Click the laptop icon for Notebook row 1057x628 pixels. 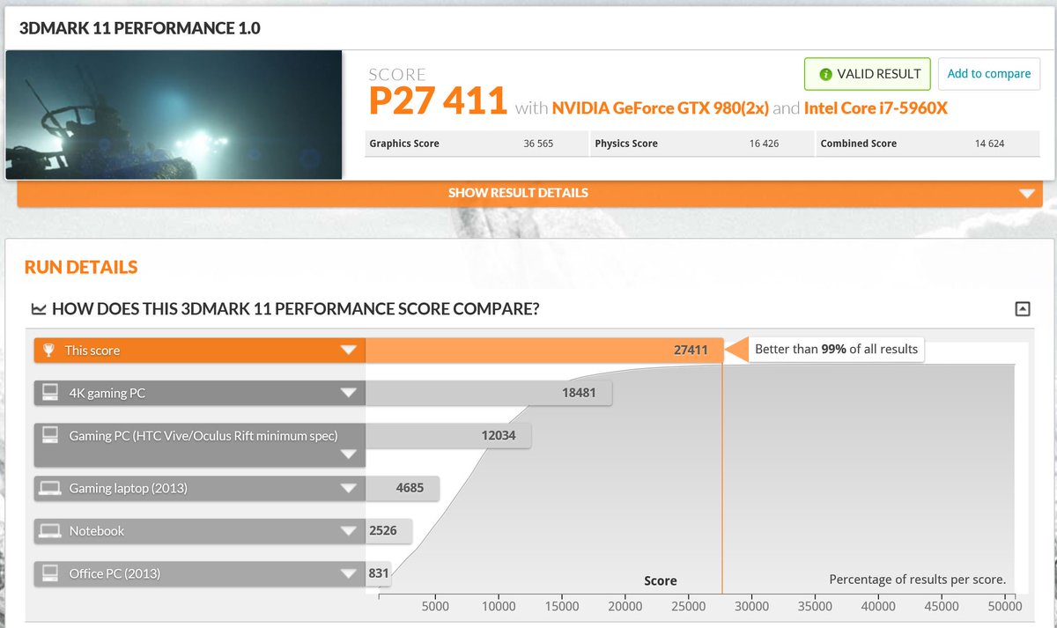[50, 530]
